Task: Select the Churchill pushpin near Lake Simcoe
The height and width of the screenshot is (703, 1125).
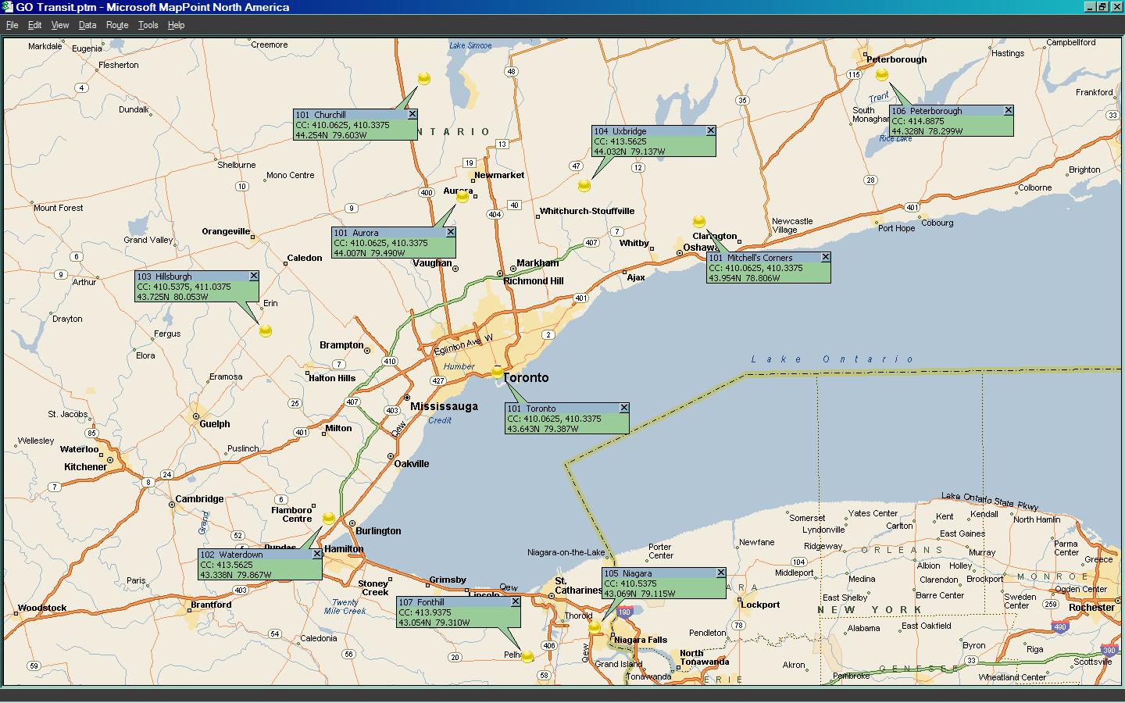Action: coord(424,78)
